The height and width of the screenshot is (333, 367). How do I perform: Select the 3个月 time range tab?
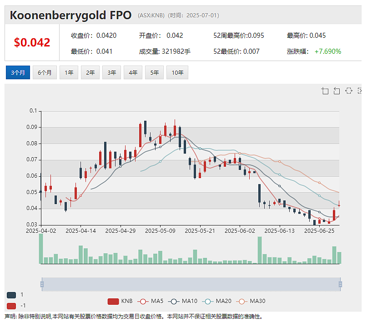18,72
